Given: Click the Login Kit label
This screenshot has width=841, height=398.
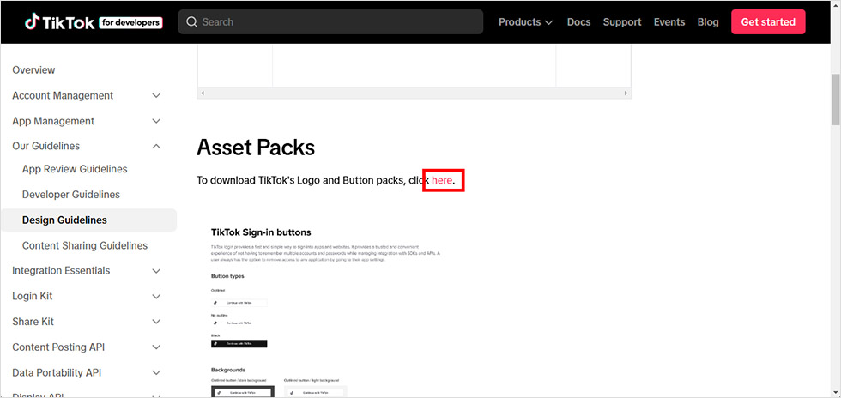Looking at the screenshot, I should (33, 296).
